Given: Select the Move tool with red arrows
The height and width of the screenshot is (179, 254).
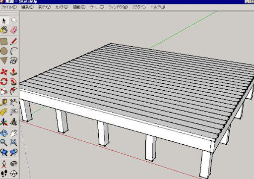Looking at the screenshot, I should tap(4, 72).
